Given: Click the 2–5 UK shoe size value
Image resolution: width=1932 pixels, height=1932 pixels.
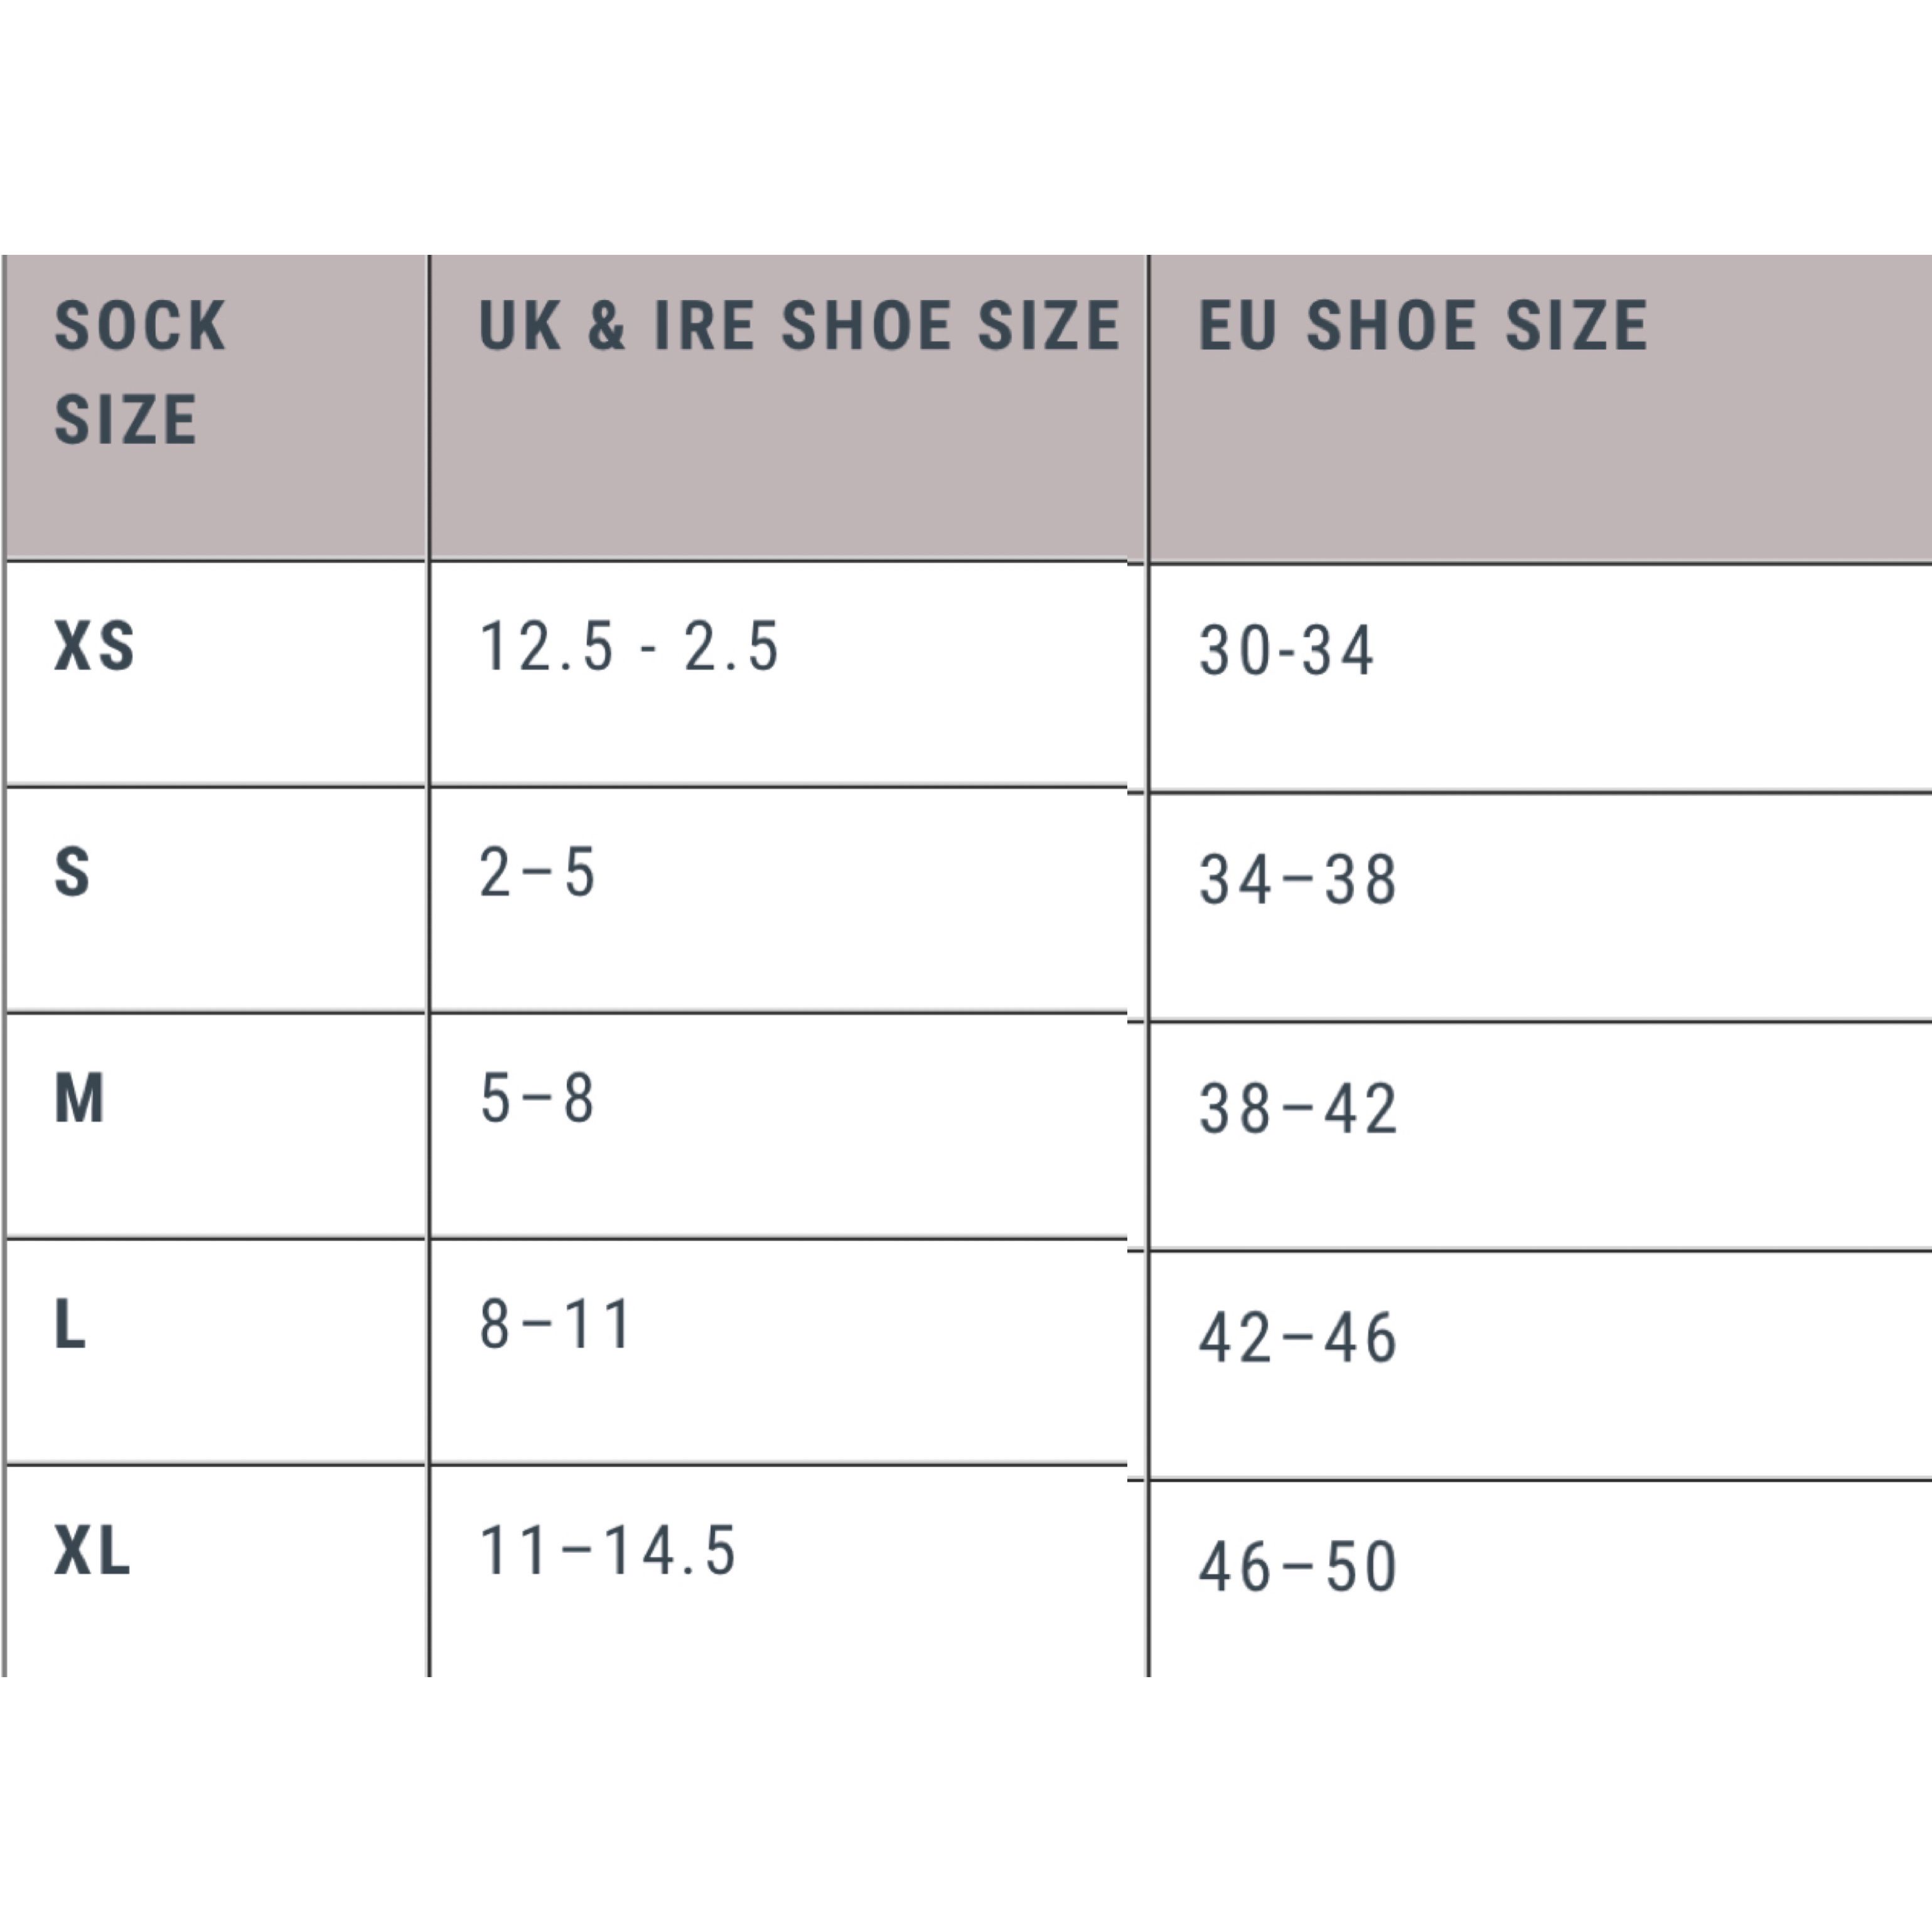Looking at the screenshot, I should coord(538,872).
